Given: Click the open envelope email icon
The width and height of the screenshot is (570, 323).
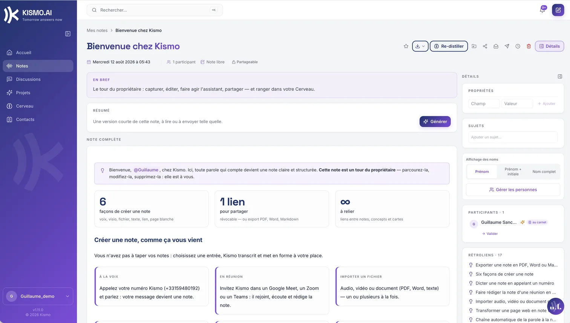Looking at the screenshot, I should [x=496, y=46].
